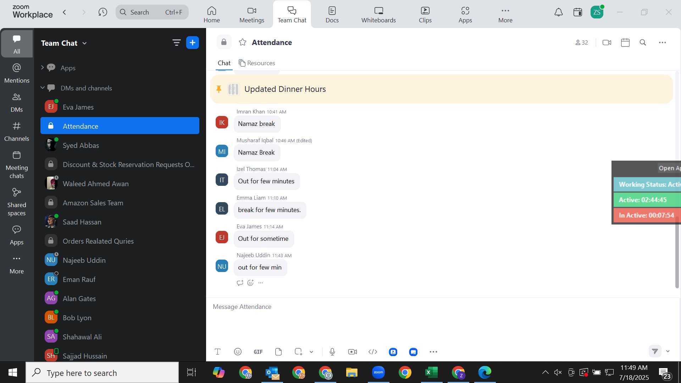Open the ZS profile avatar
This screenshot has height=383, width=681.
(597, 12)
